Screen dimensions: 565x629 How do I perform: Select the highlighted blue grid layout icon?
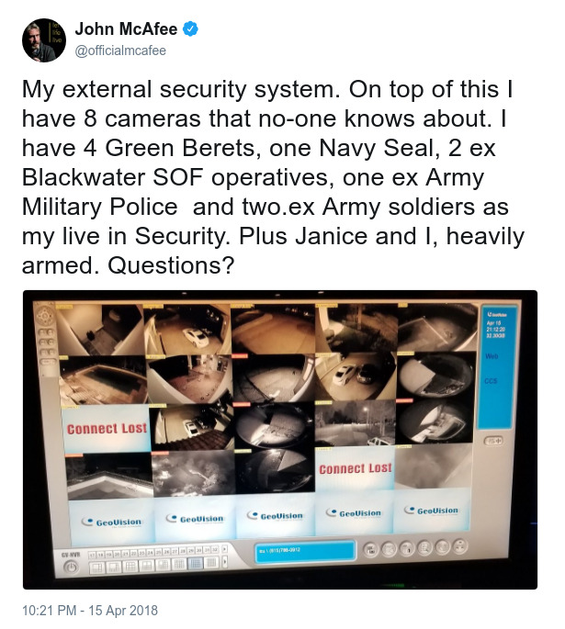point(196,563)
